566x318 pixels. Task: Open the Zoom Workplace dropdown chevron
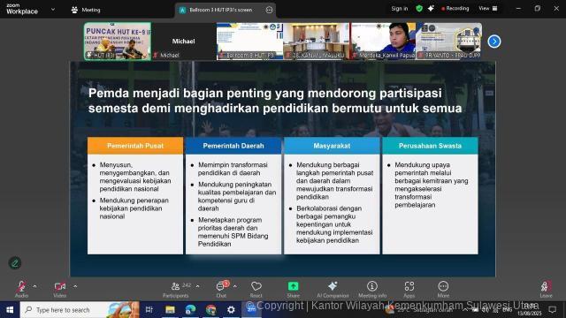(x=53, y=10)
